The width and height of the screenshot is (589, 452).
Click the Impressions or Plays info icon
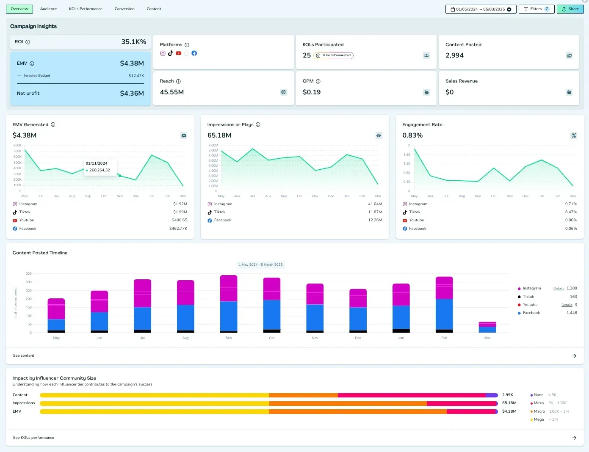pos(258,125)
